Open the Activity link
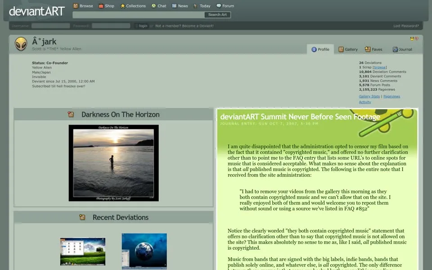Screen dimensions: 432x270 [365, 102]
